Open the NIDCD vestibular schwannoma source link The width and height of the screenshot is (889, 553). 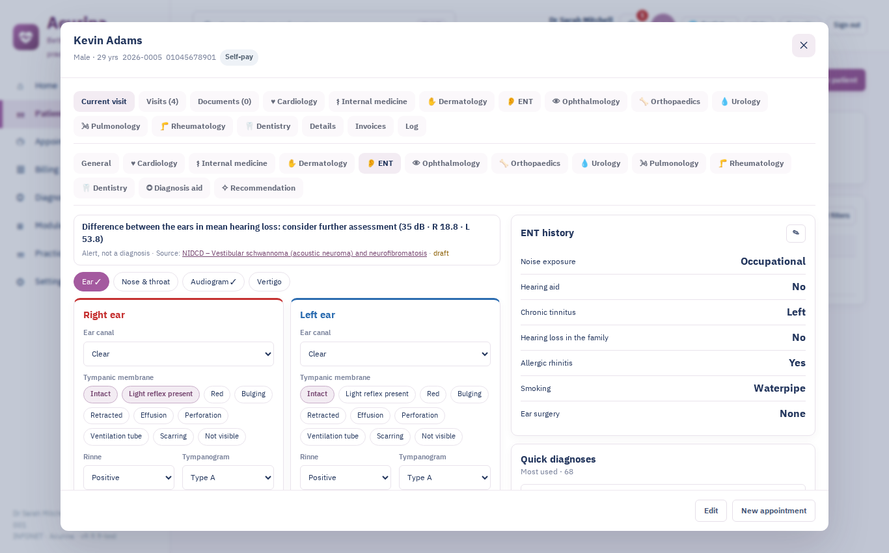[x=305, y=253]
